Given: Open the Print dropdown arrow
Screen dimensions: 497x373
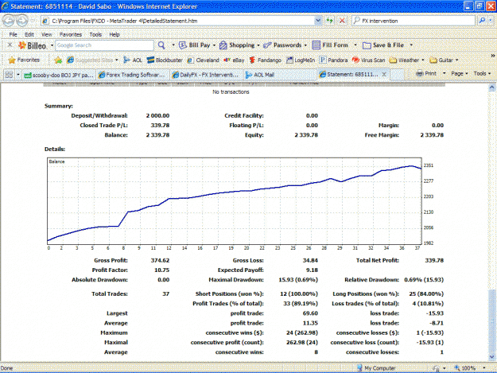Looking at the screenshot, I should 444,73.
